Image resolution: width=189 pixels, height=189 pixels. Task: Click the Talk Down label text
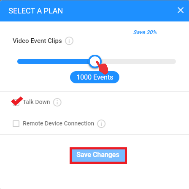(x=36, y=102)
